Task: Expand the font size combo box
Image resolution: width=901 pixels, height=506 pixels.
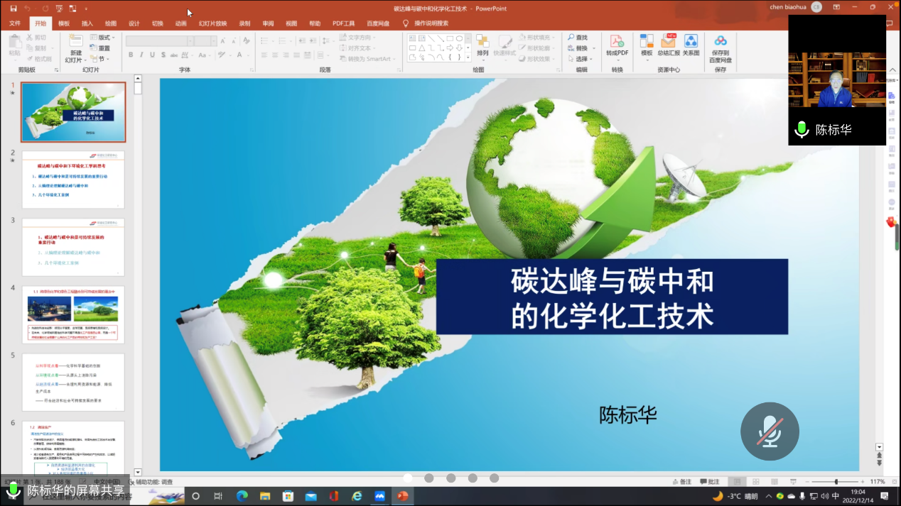Action: point(213,40)
